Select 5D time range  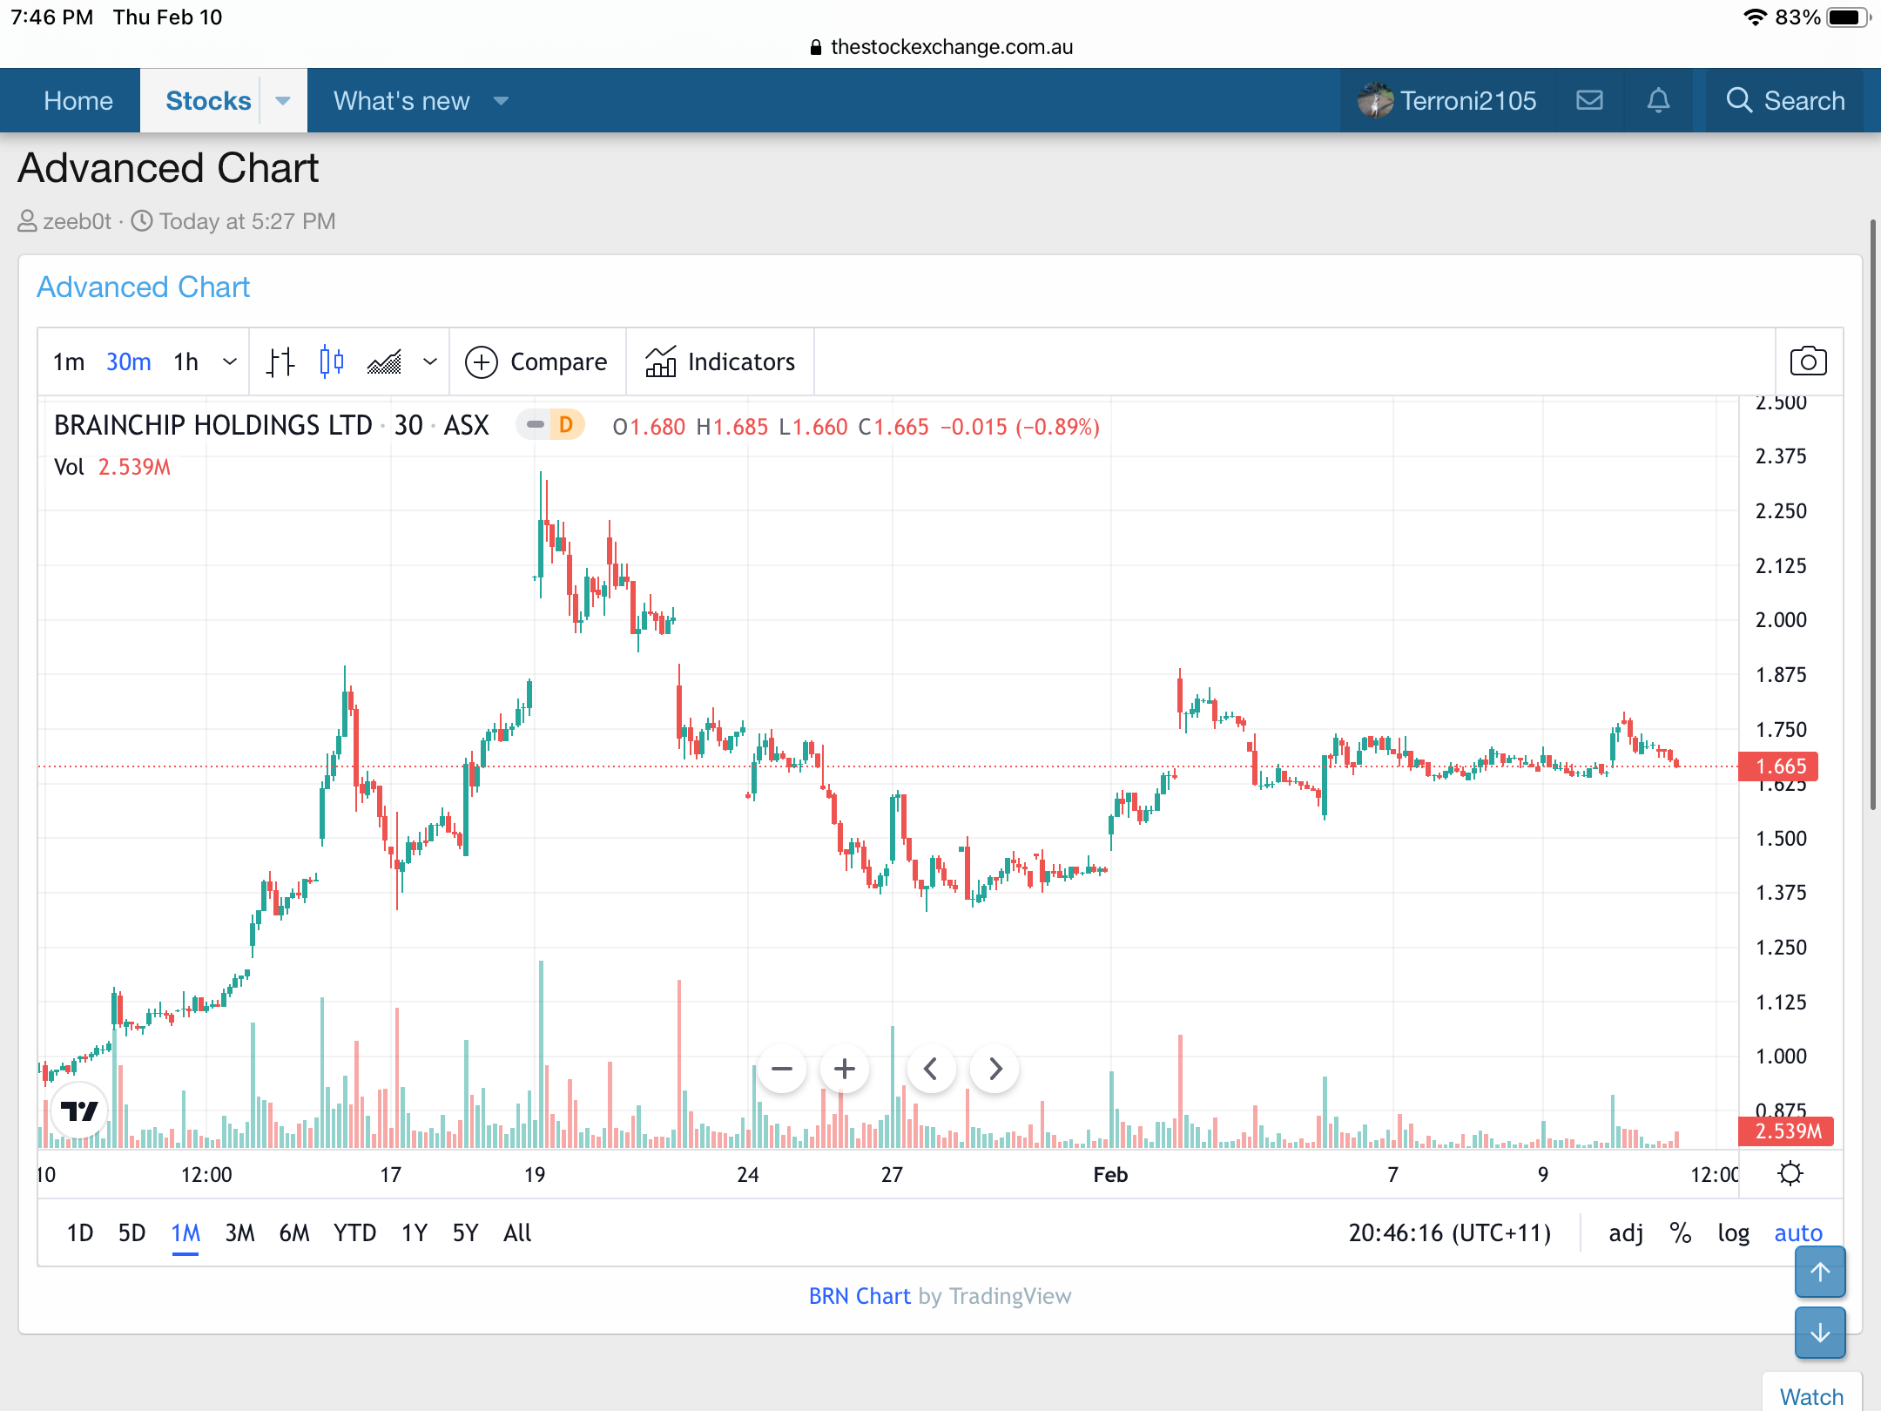pyautogui.click(x=131, y=1232)
